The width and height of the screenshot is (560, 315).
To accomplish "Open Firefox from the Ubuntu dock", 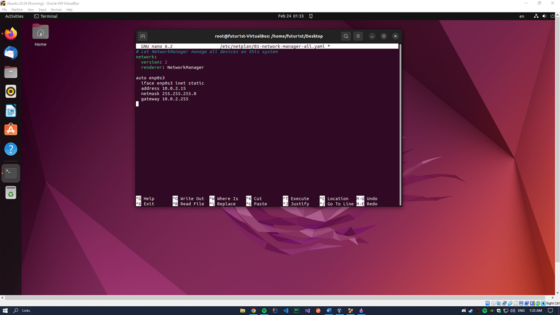I will 11,33.
